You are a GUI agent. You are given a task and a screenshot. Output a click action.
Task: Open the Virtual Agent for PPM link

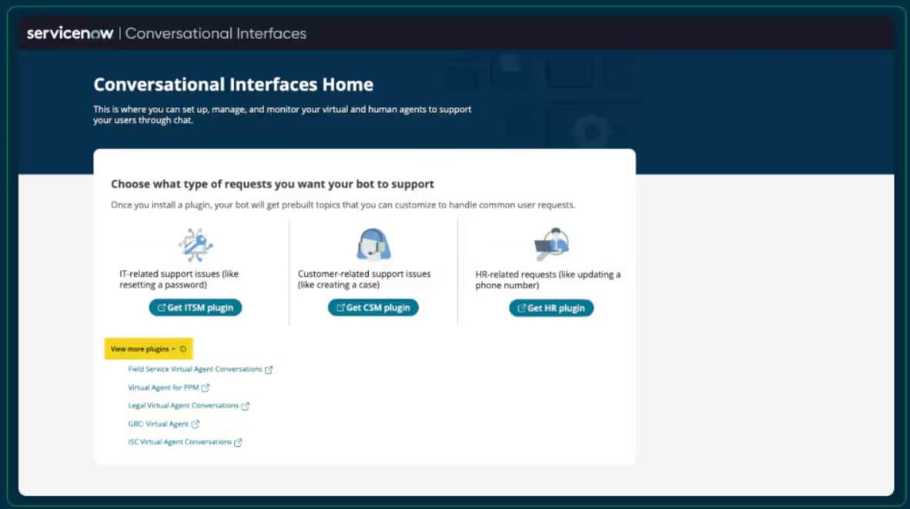point(163,388)
